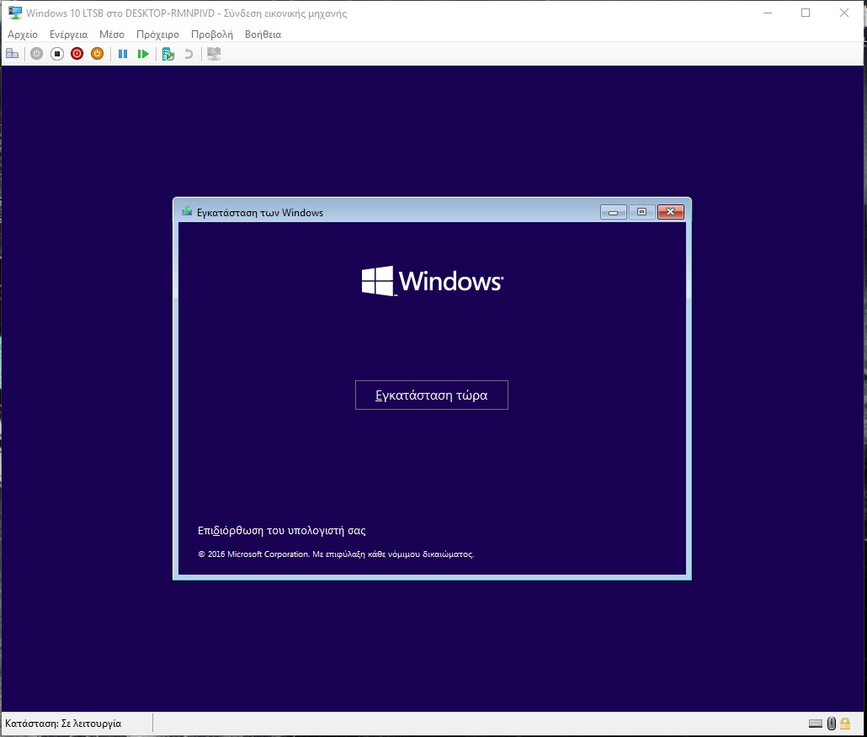Open the Μέσο menu
Viewport: 867px width, 737px height.
pyautogui.click(x=112, y=34)
